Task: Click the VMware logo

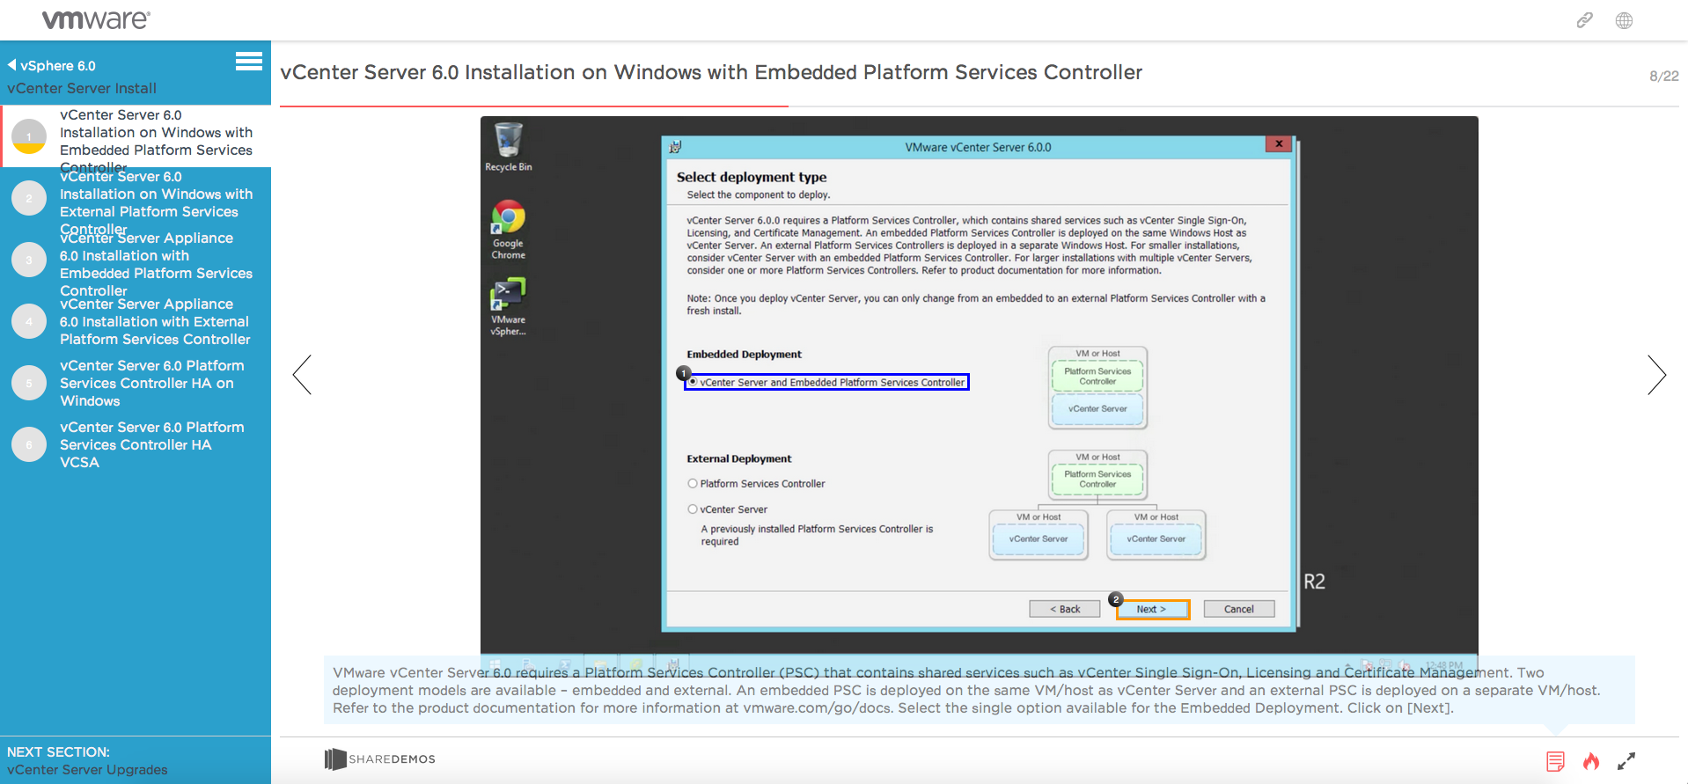Action: point(96,20)
